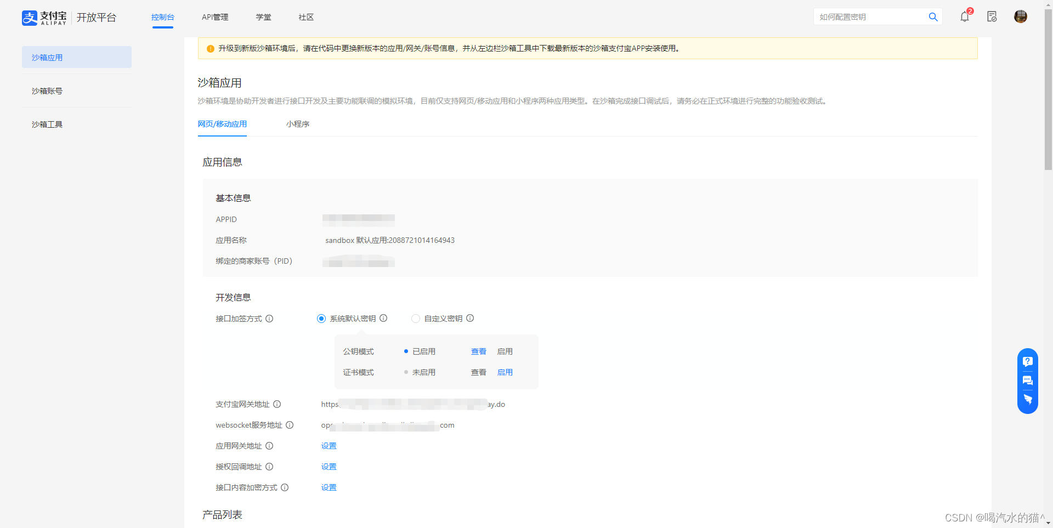This screenshot has width=1053, height=528.
Task: Click the search magnifier icon
Action: pos(933,17)
